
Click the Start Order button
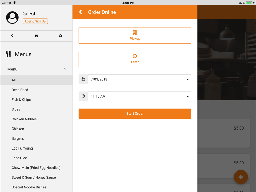(x=135, y=114)
